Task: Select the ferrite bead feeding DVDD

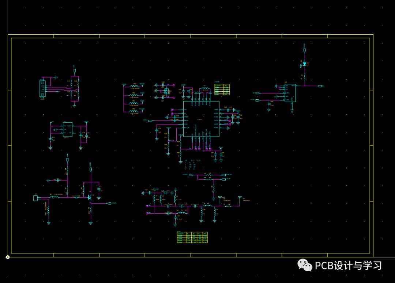Action: tap(134, 103)
